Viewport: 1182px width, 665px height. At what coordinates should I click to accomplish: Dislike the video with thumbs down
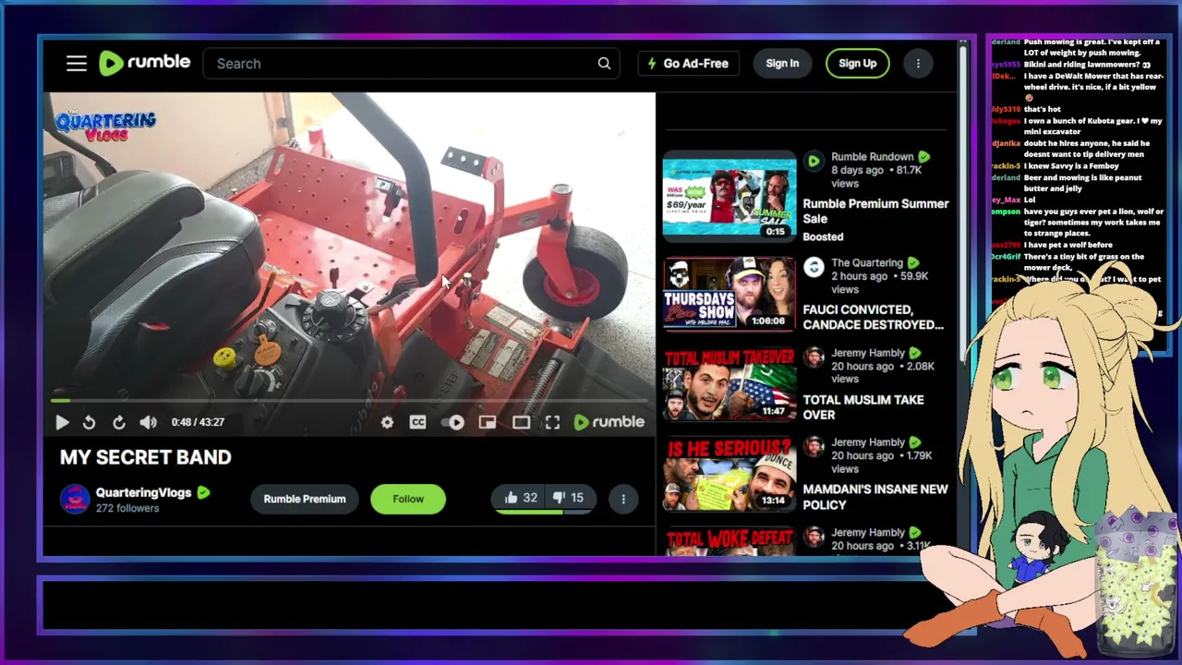pos(568,498)
